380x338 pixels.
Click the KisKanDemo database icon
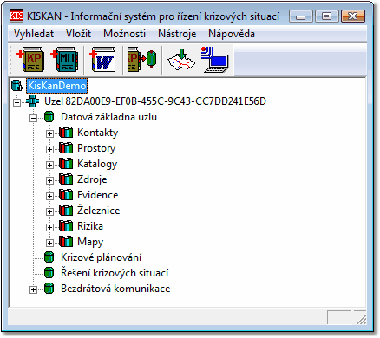pyautogui.click(x=17, y=86)
